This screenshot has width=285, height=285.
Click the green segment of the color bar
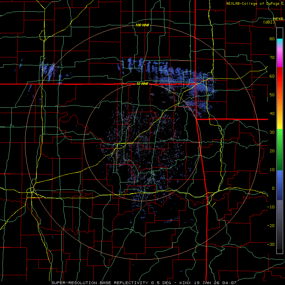coord(280,149)
